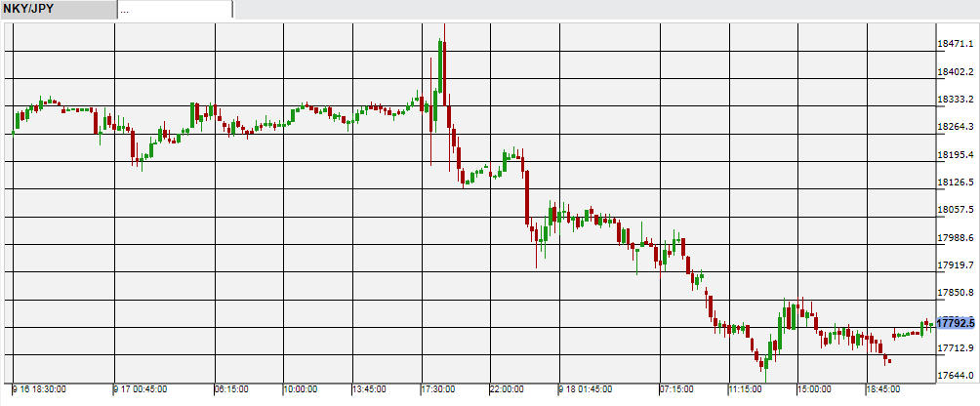
Task: Click the last candle beside the current price
Action: pyautogui.click(x=929, y=326)
